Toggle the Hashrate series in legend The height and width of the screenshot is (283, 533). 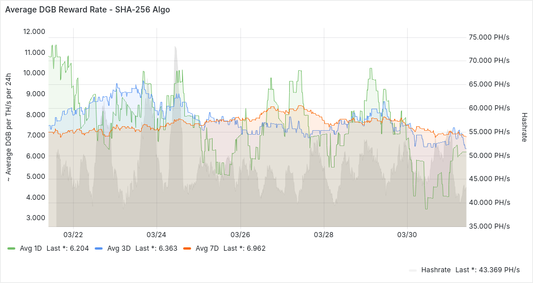pyautogui.click(x=437, y=269)
